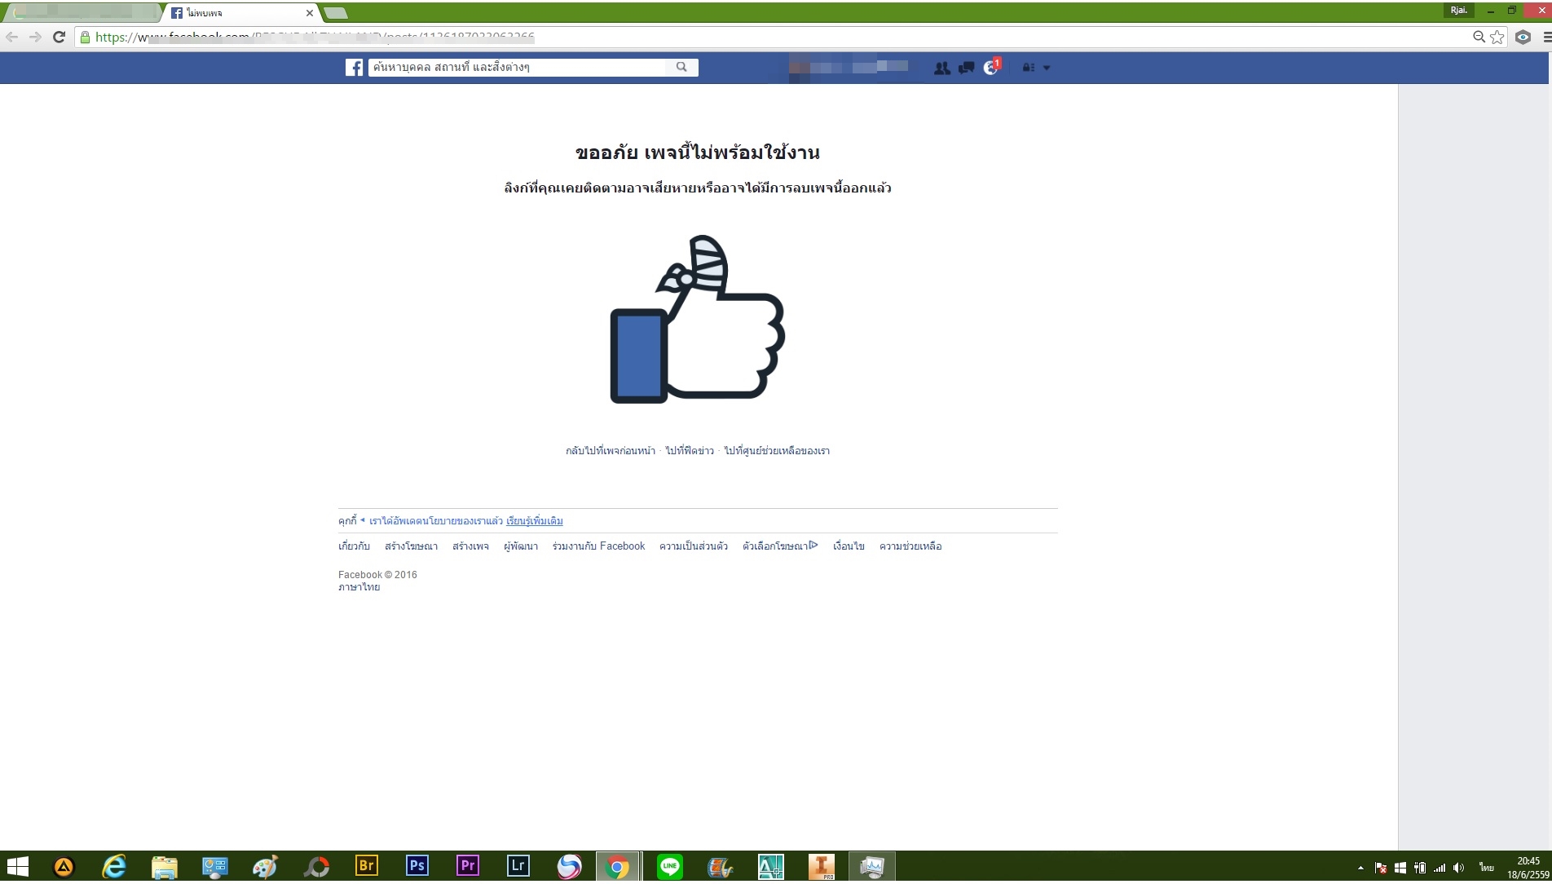Viewport: 1552px width, 884px height.
Task: Open เงื่อนไข footer link
Action: (x=849, y=546)
